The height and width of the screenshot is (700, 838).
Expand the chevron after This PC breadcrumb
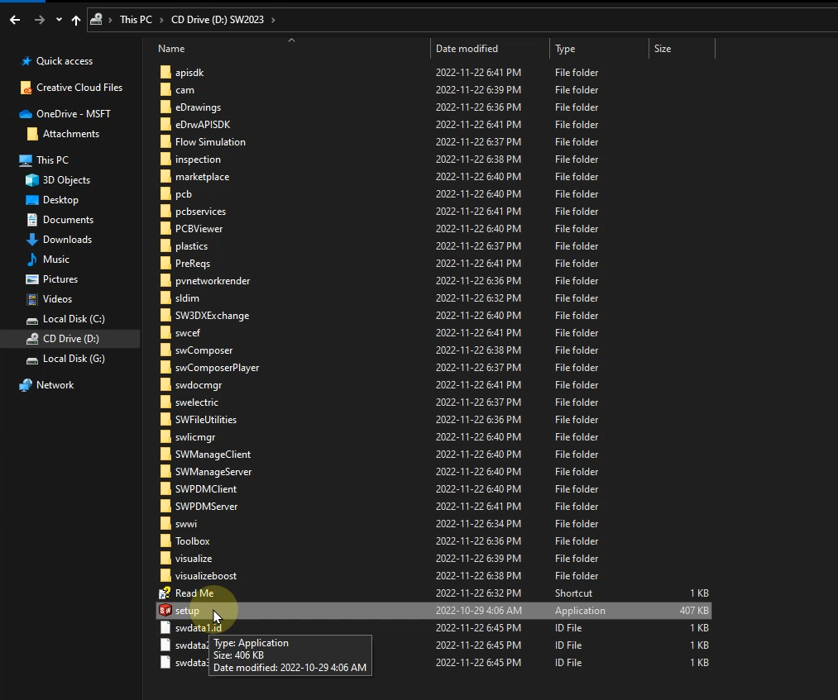(160, 19)
